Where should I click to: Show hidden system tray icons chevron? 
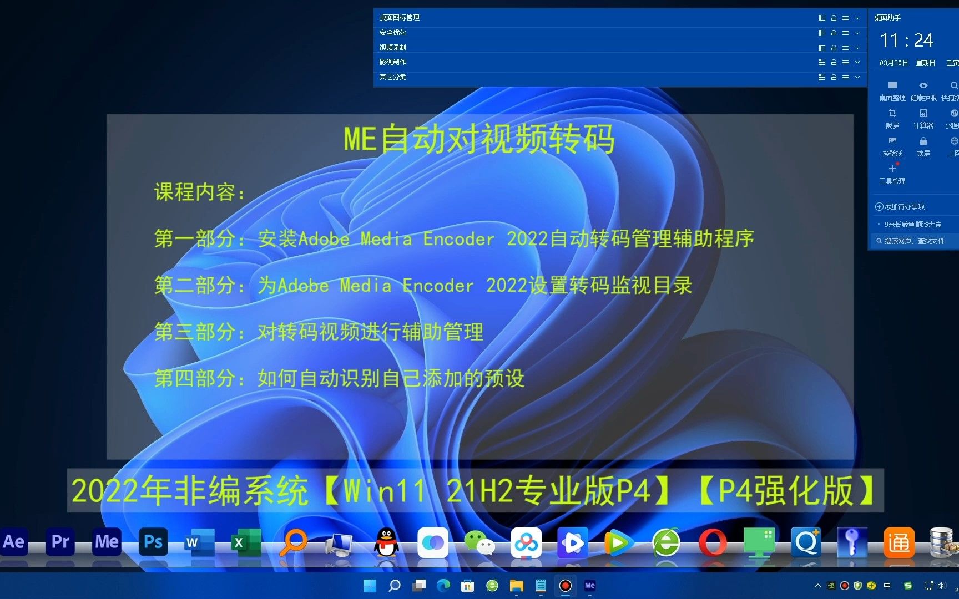coord(817,586)
